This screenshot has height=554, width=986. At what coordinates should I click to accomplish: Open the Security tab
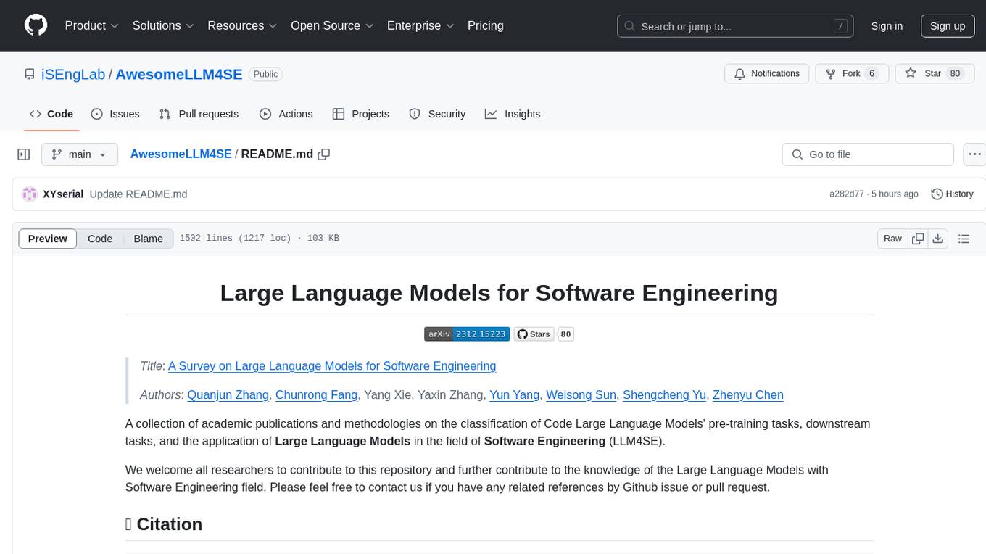[437, 114]
